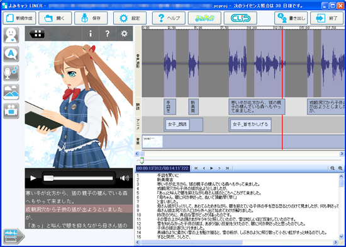Viewport: 346px width, 247px height.
Task: Exit application with 終了 button
Action: coord(326,18)
